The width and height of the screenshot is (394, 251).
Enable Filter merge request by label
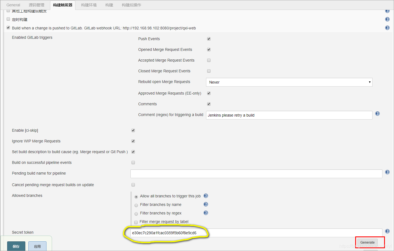pyautogui.click(x=136, y=222)
